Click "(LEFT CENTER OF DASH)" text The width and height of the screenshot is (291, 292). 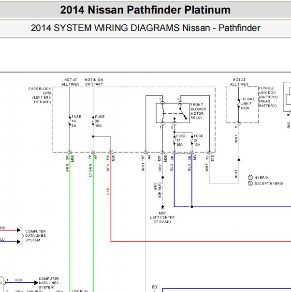pyautogui.click(x=162, y=219)
